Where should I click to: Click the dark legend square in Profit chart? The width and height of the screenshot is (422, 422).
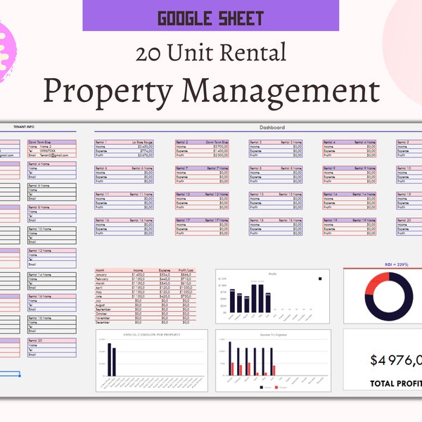pos(320,279)
